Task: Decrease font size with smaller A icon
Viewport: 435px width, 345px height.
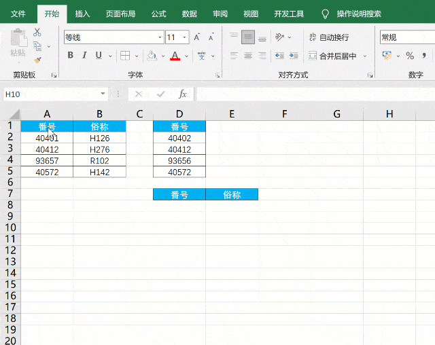Action: (211, 37)
